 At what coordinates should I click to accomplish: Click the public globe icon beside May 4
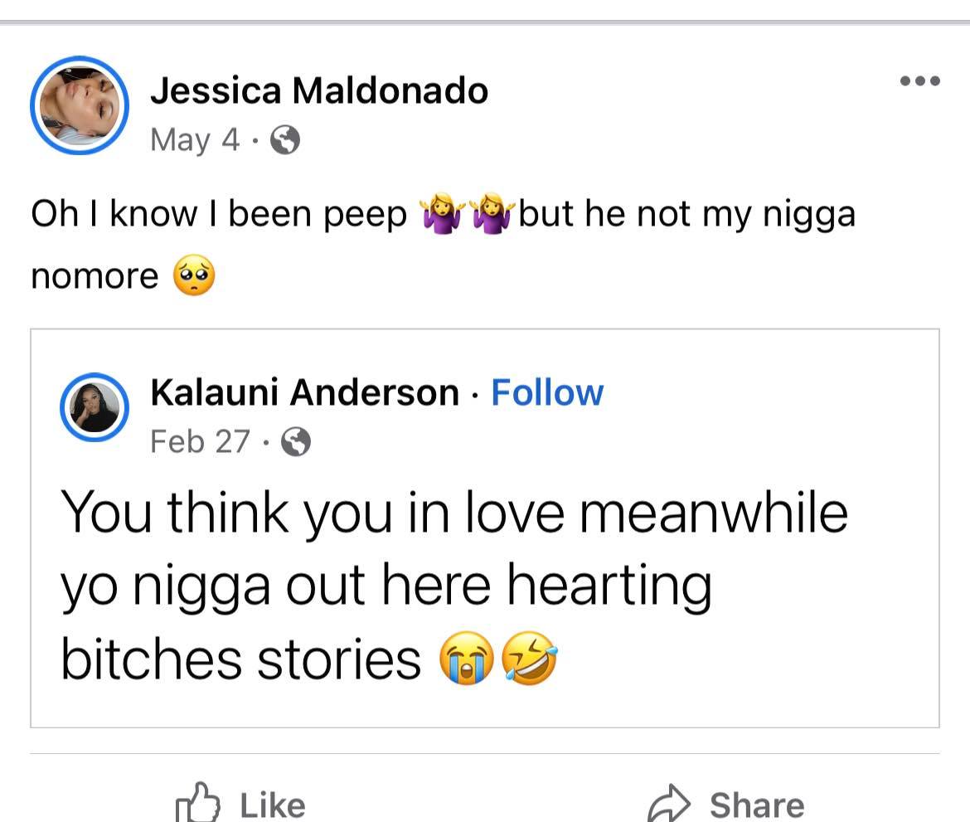click(x=285, y=140)
